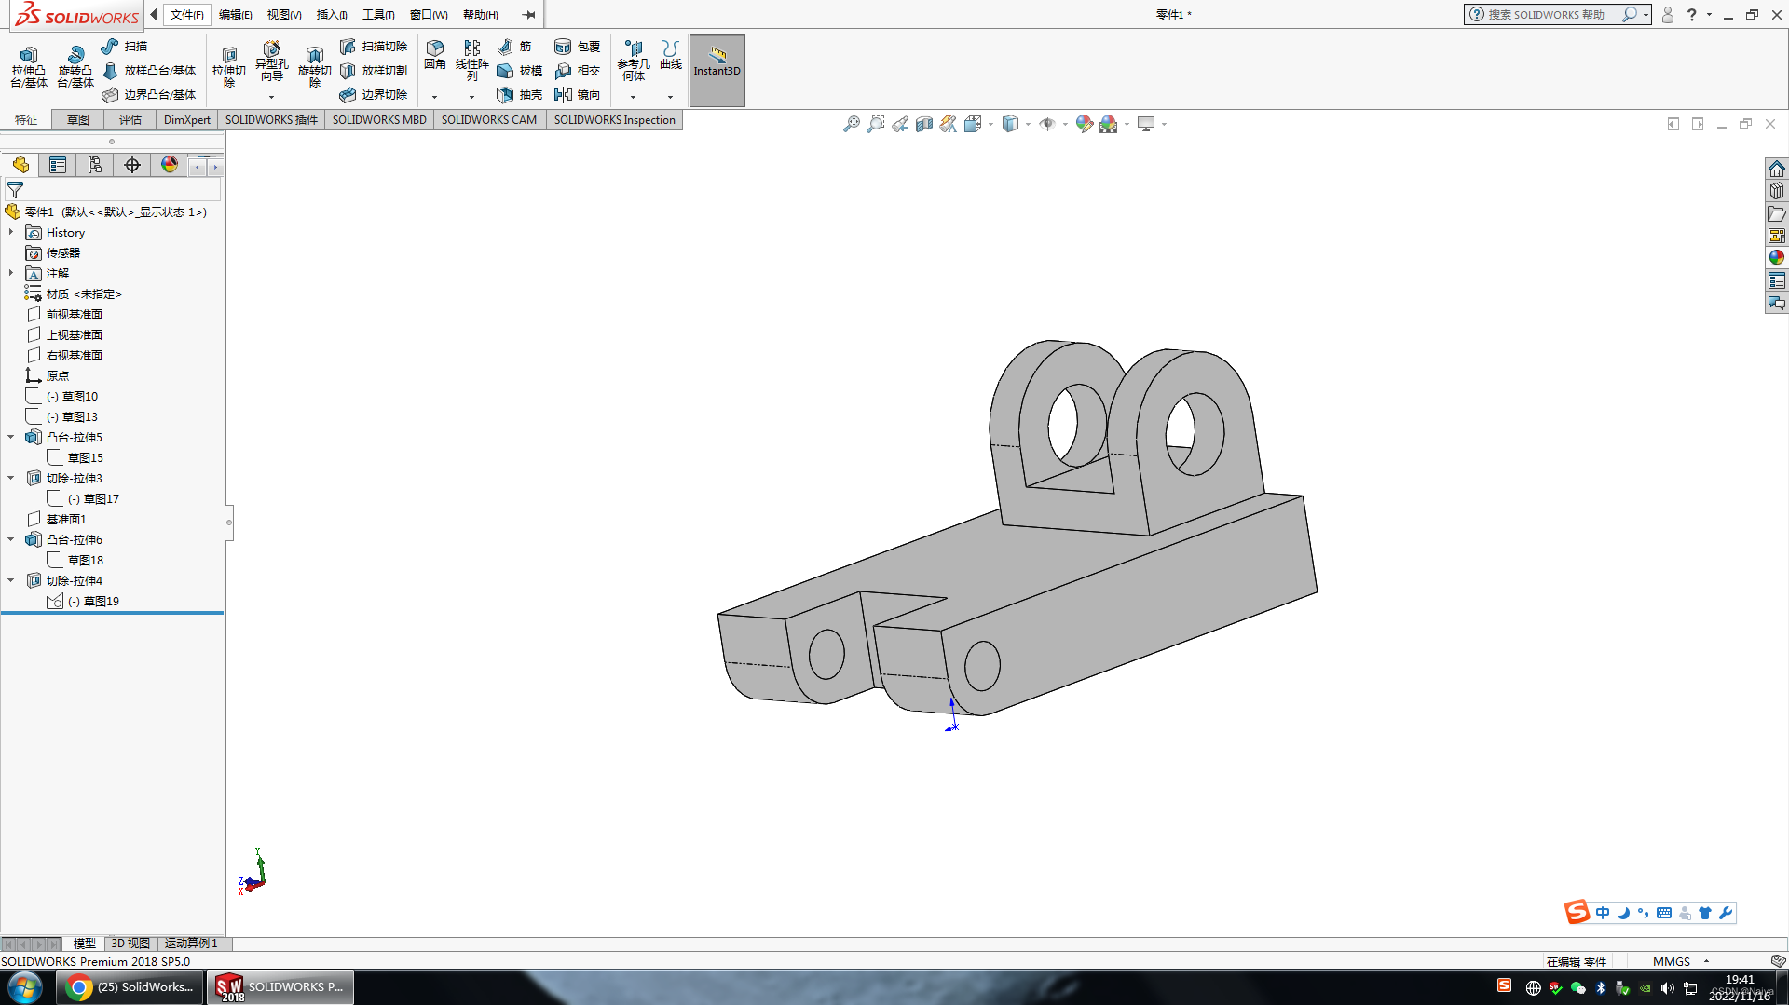Select 材质 <未指定> in the tree
Viewport: 1789px width, 1005px height.
[x=84, y=293]
